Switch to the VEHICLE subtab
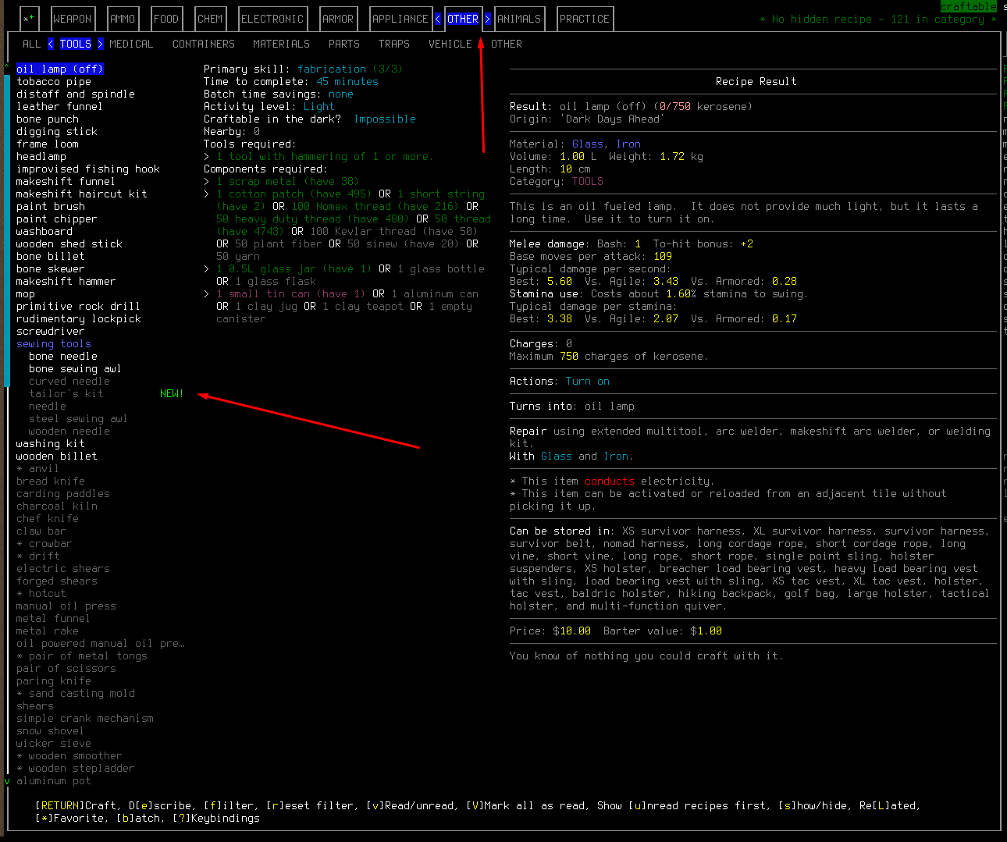Screen dimensions: 1007x842 coord(450,44)
